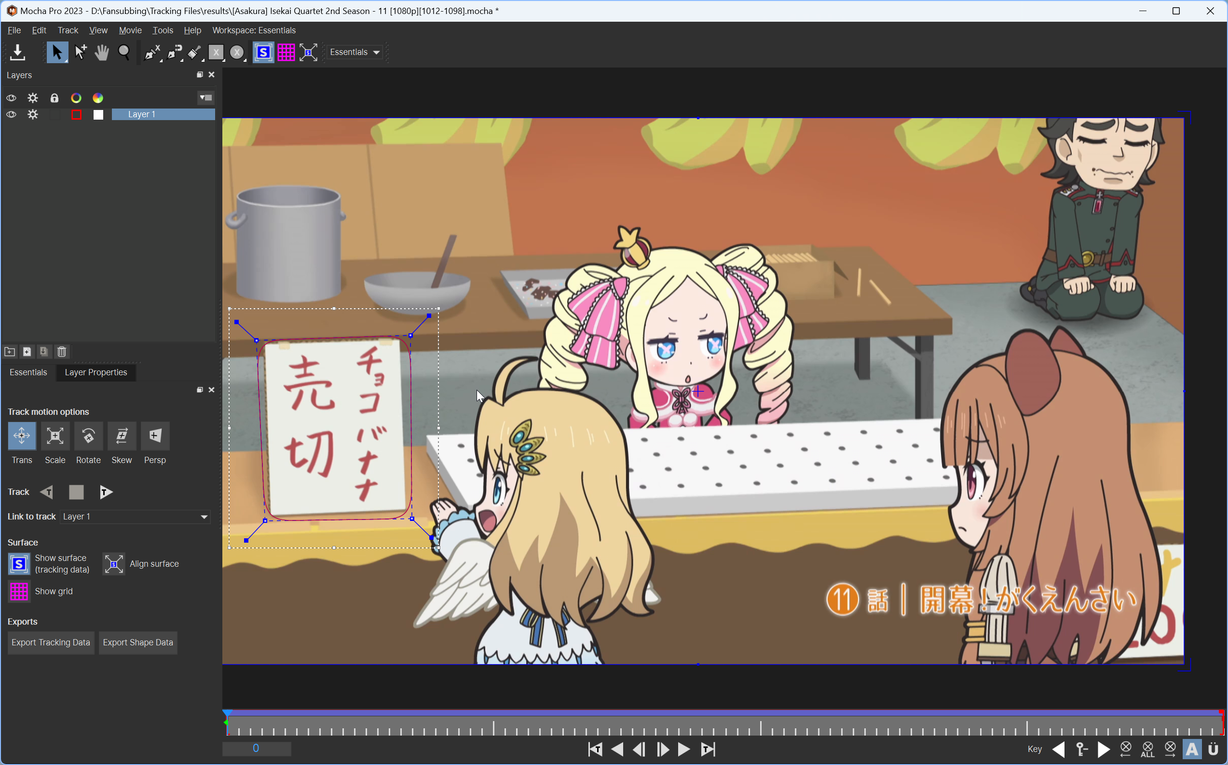This screenshot has width=1228, height=765.
Task: Toggle Show Planar Surface in toolbar
Action: tap(263, 52)
